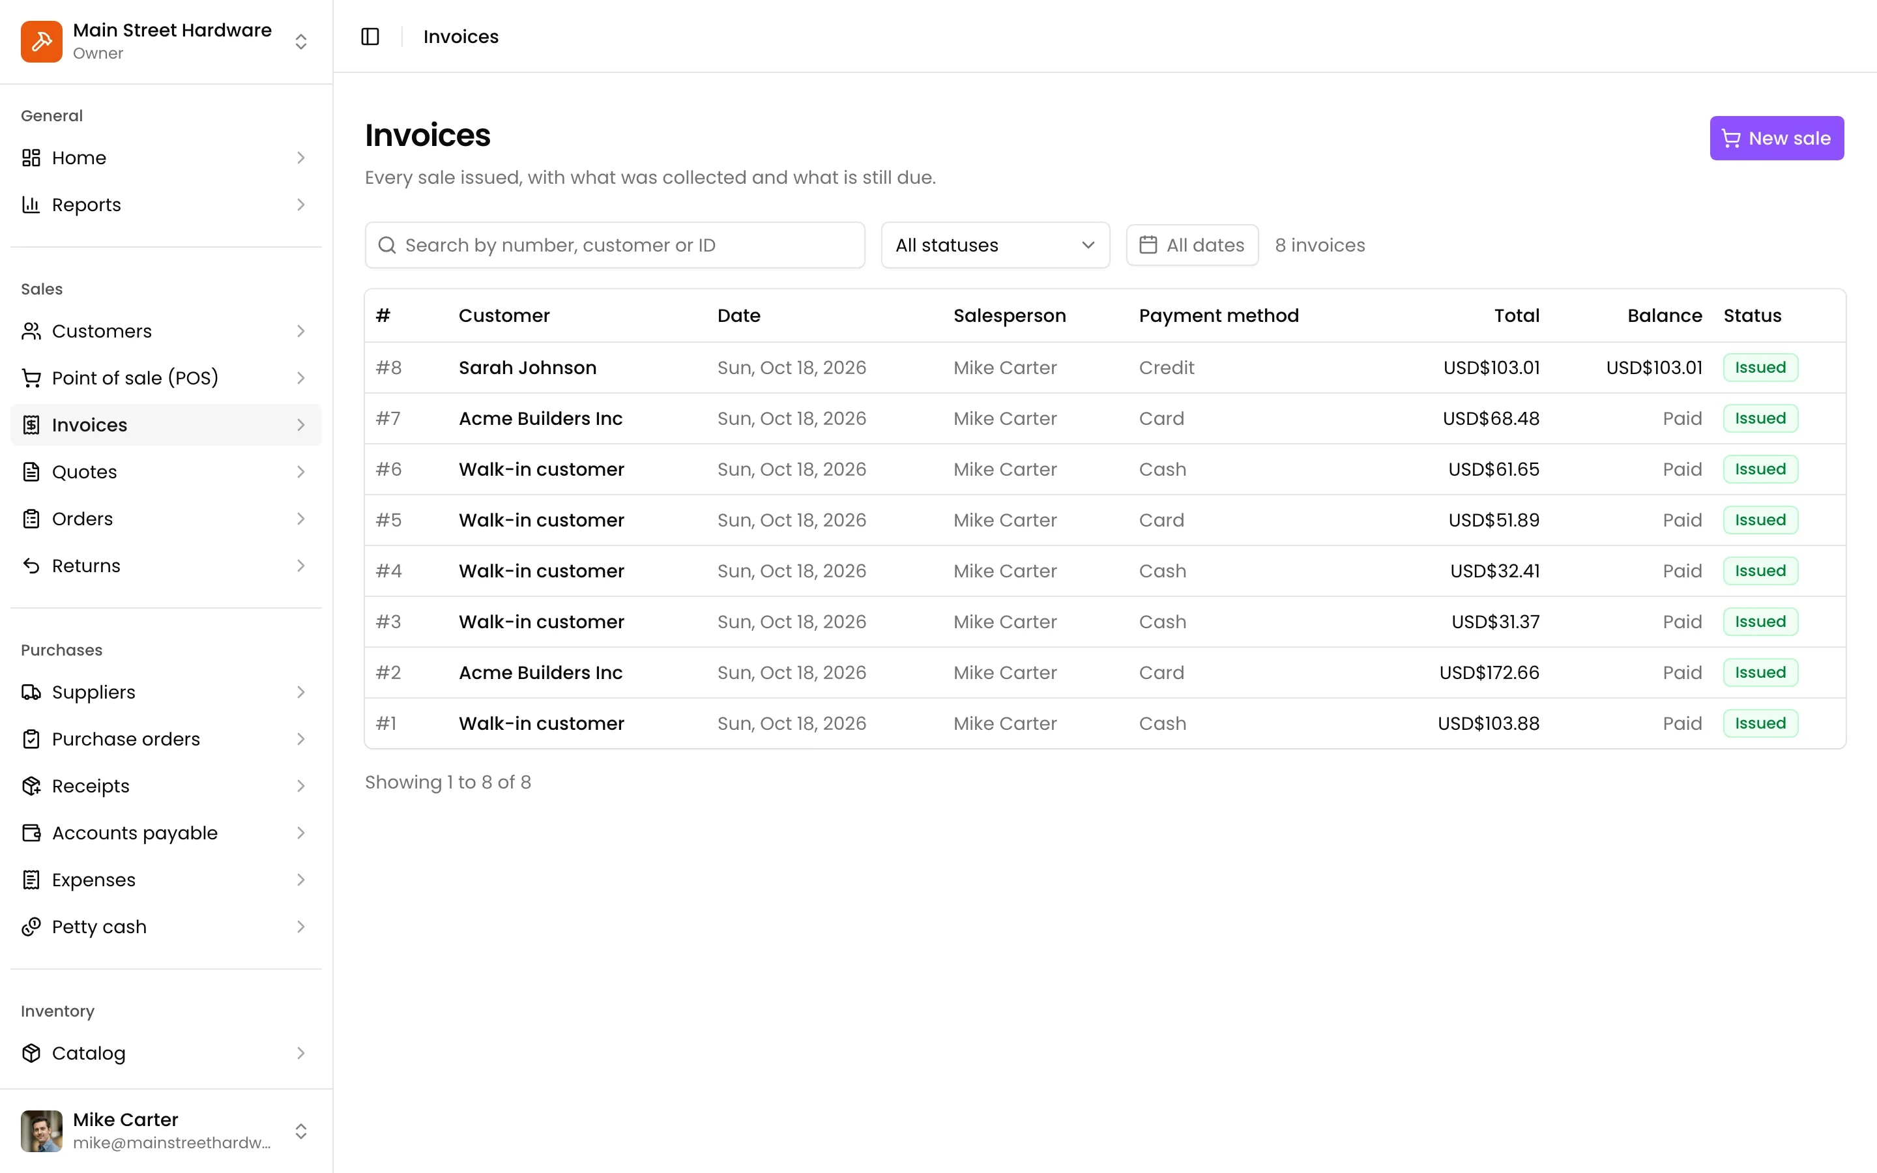Expand the Quotes chevron
This screenshot has width=1877, height=1173.
[301, 472]
